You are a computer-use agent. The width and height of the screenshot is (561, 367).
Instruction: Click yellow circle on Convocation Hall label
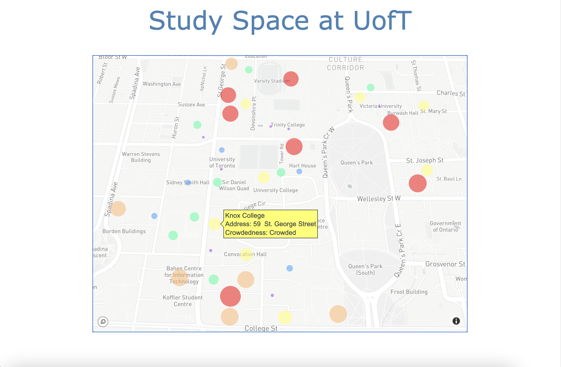tap(246, 254)
